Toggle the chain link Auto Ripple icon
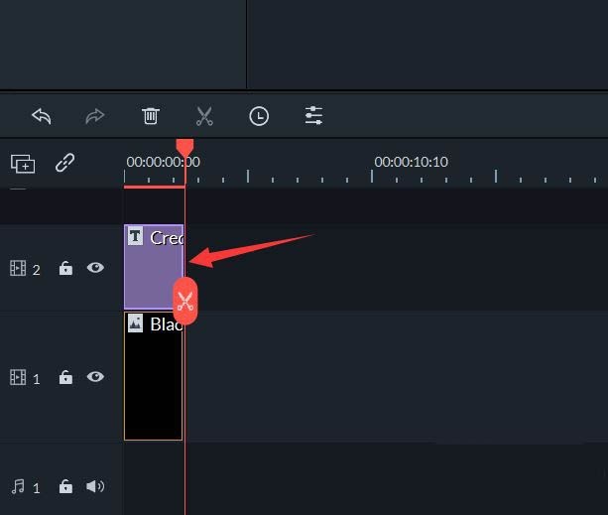 click(x=64, y=163)
